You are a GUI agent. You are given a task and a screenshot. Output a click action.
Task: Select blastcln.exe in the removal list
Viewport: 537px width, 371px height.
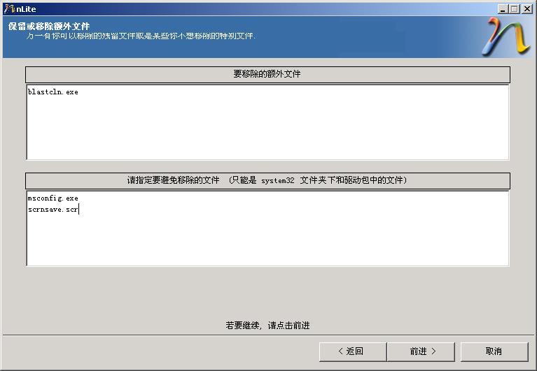click(53, 92)
